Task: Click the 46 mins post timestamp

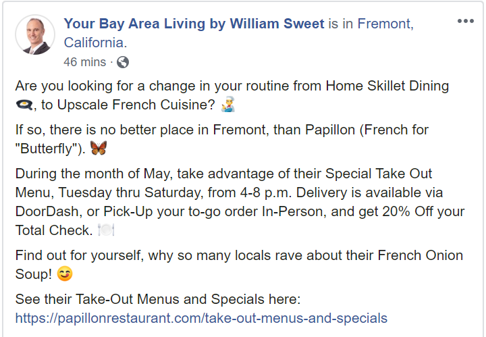Action: pos(84,62)
